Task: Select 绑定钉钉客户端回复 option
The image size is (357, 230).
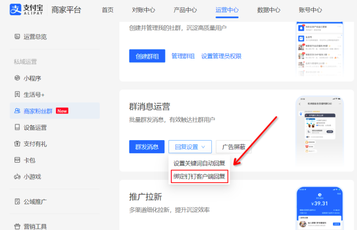Action: (199, 176)
